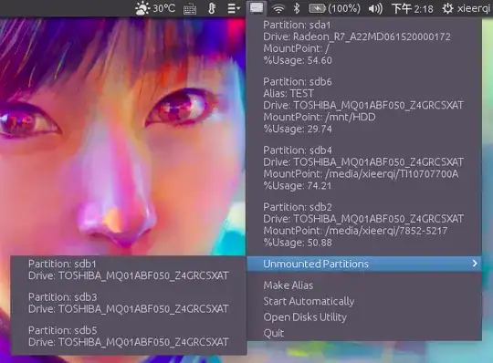Select partition sdb6 with alias TEST
Viewport: 493px width, 363px height.
coord(364,105)
